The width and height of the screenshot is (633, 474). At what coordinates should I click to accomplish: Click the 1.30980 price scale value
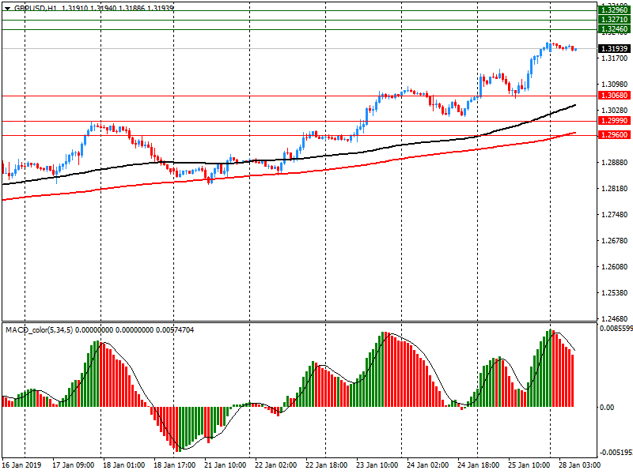click(x=615, y=85)
